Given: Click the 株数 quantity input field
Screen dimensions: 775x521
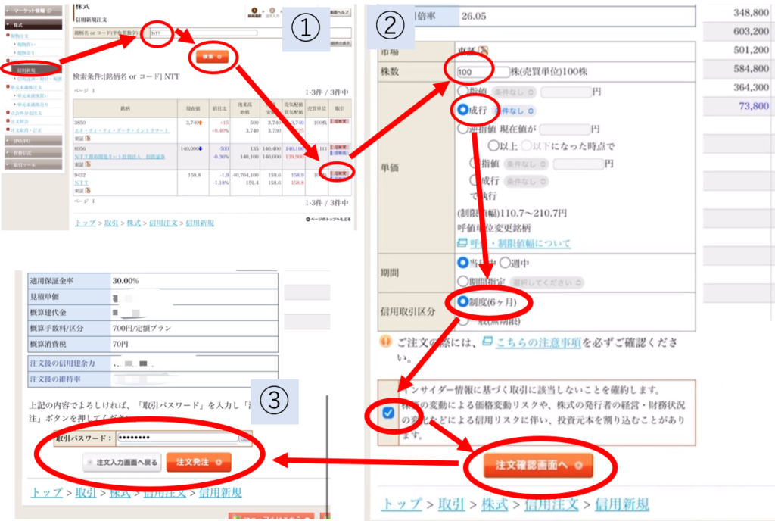Looking at the screenshot, I should coord(483,71).
